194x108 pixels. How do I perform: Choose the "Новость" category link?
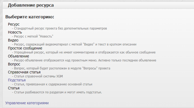click(15, 32)
